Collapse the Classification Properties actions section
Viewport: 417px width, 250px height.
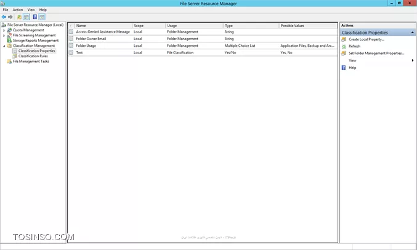(413, 33)
